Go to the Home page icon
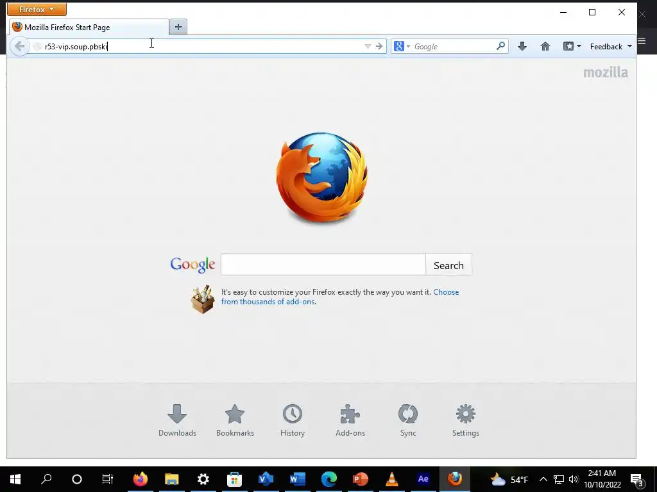 coord(545,46)
